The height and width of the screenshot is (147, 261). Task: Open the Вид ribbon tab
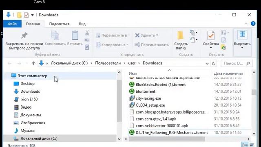pyautogui.click(x=82, y=24)
